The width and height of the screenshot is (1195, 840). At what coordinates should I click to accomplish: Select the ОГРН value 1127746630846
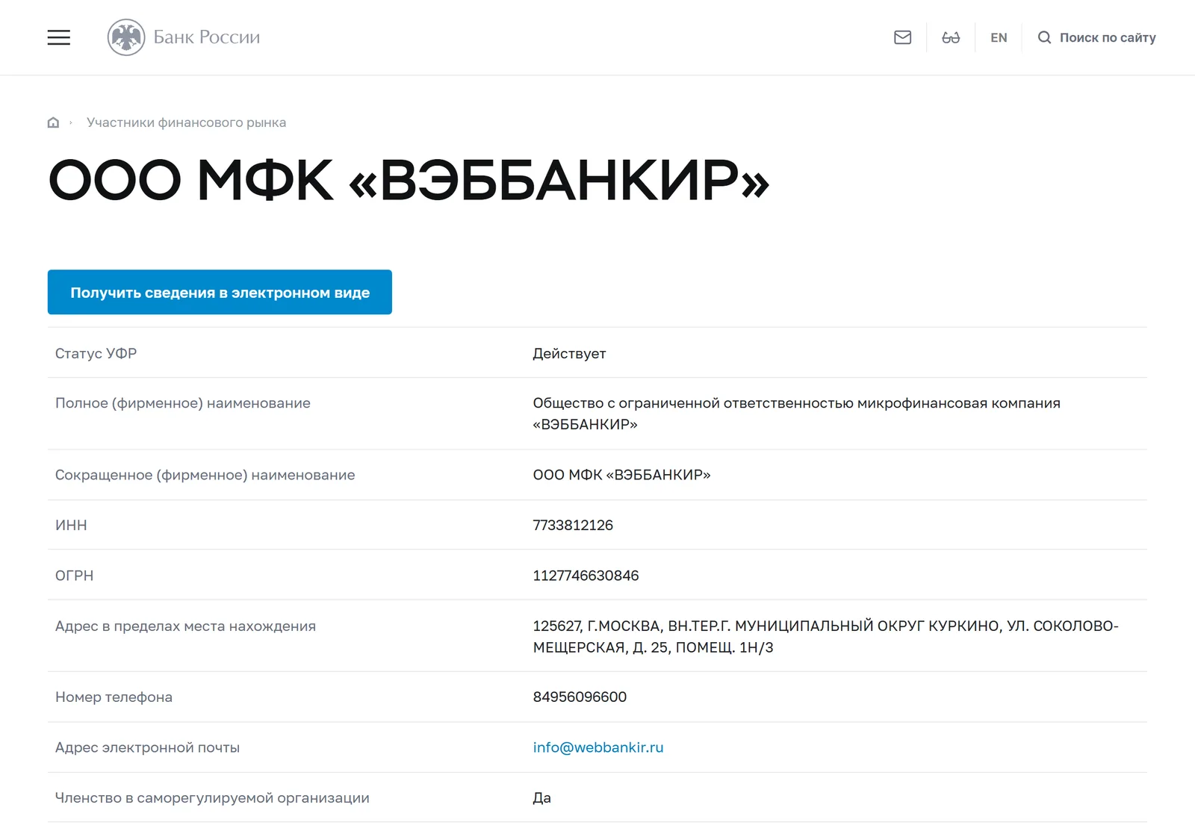point(586,576)
